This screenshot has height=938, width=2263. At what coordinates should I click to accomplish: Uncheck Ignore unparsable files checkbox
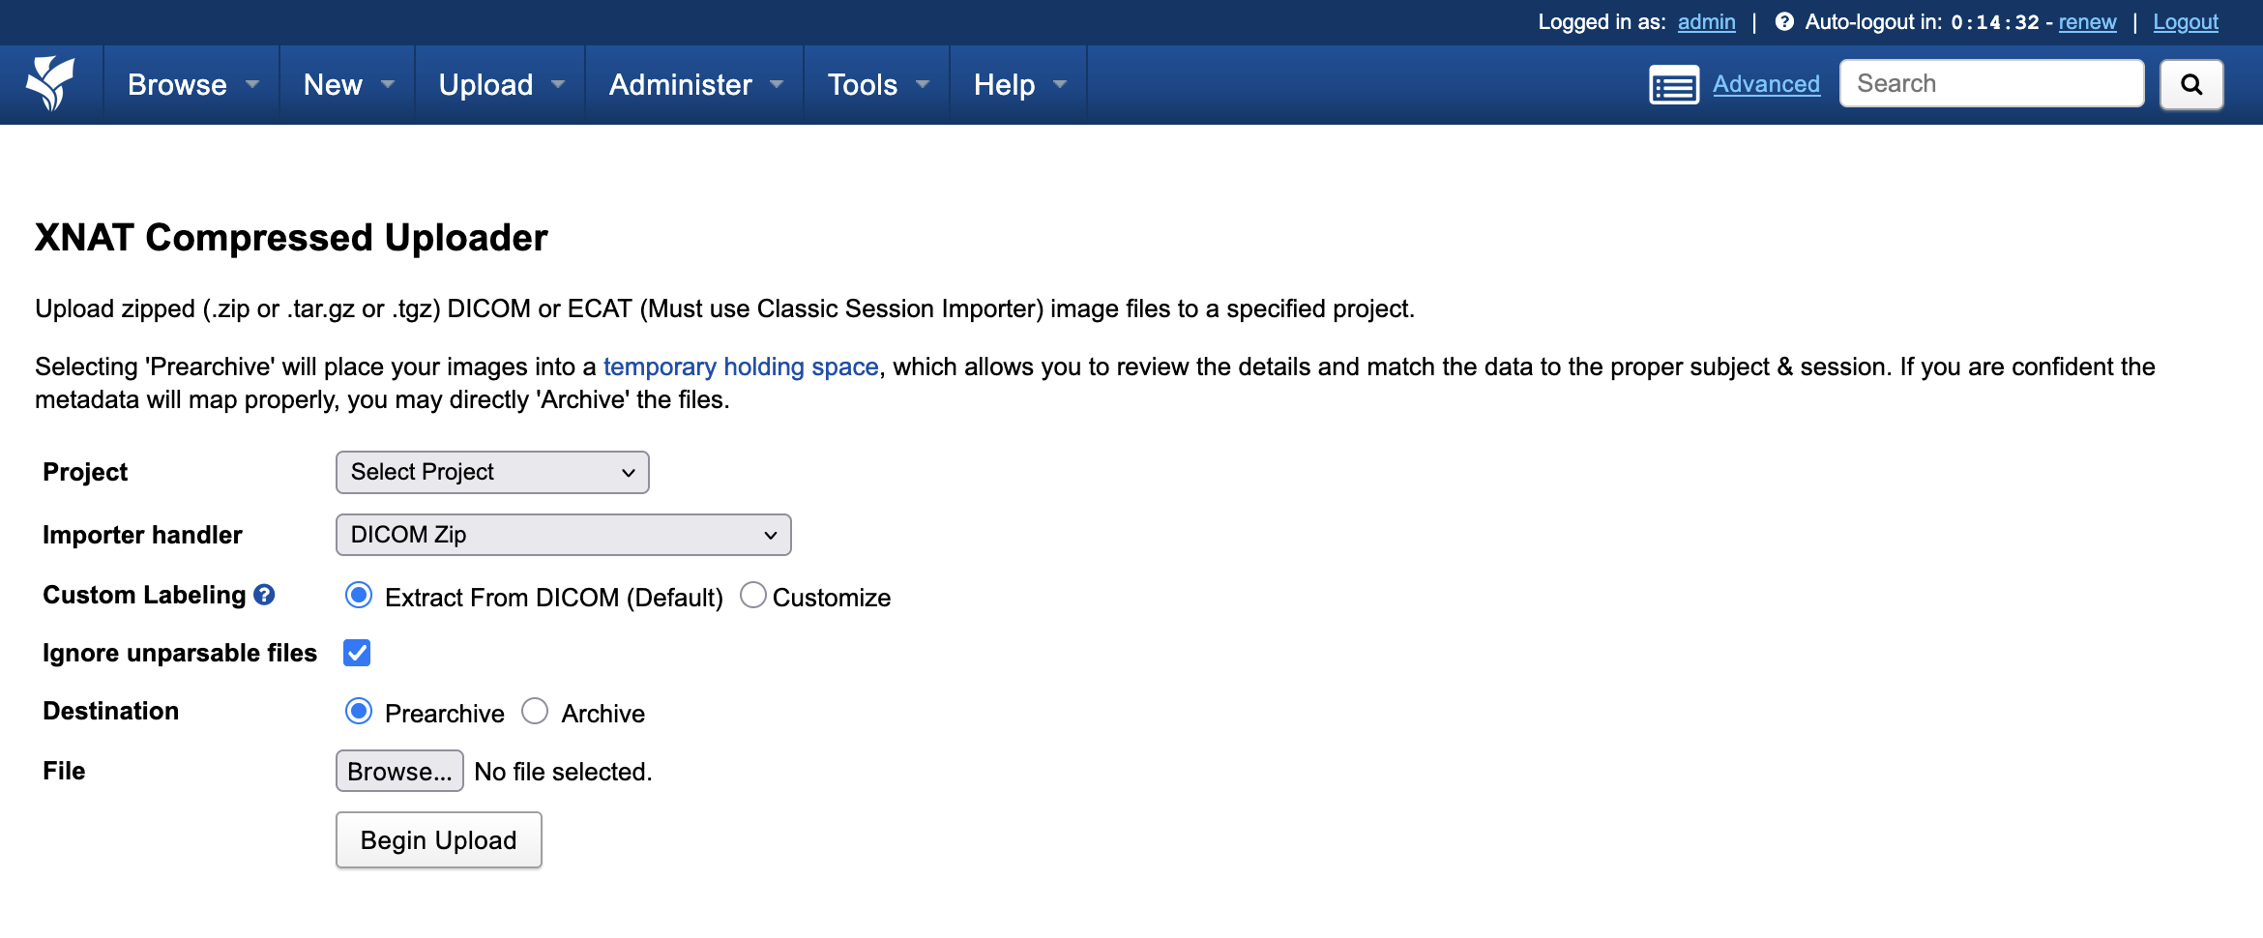(x=357, y=653)
